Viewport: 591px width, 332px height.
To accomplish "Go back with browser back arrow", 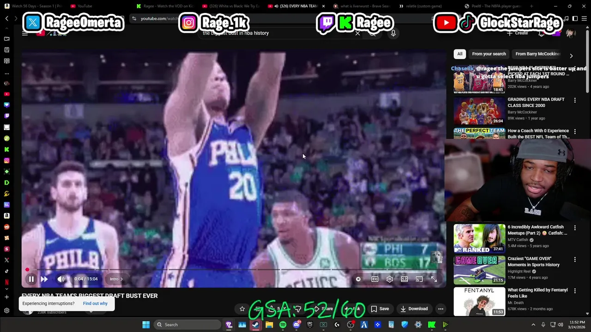I will point(7,18).
